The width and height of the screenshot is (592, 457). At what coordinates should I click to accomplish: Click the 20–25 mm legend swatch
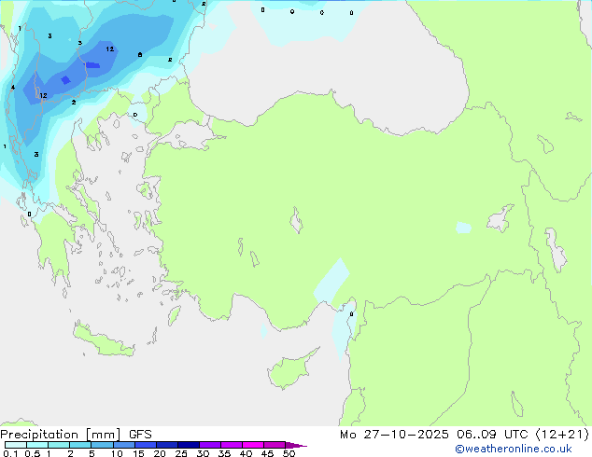(x=167, y=445)
